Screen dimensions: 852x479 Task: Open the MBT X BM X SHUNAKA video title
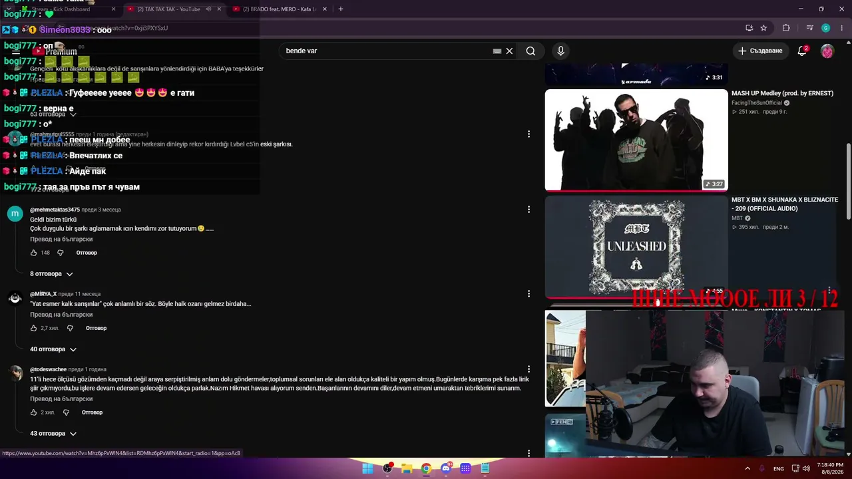tap(785, 204)
